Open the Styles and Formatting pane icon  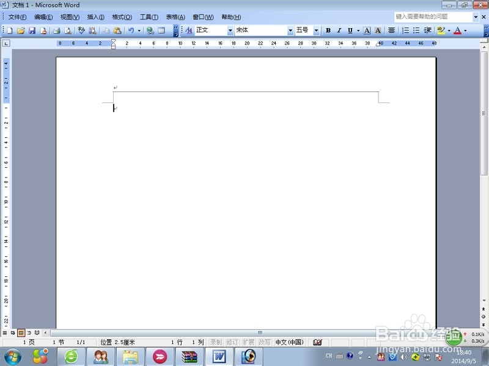pos(189,30)
